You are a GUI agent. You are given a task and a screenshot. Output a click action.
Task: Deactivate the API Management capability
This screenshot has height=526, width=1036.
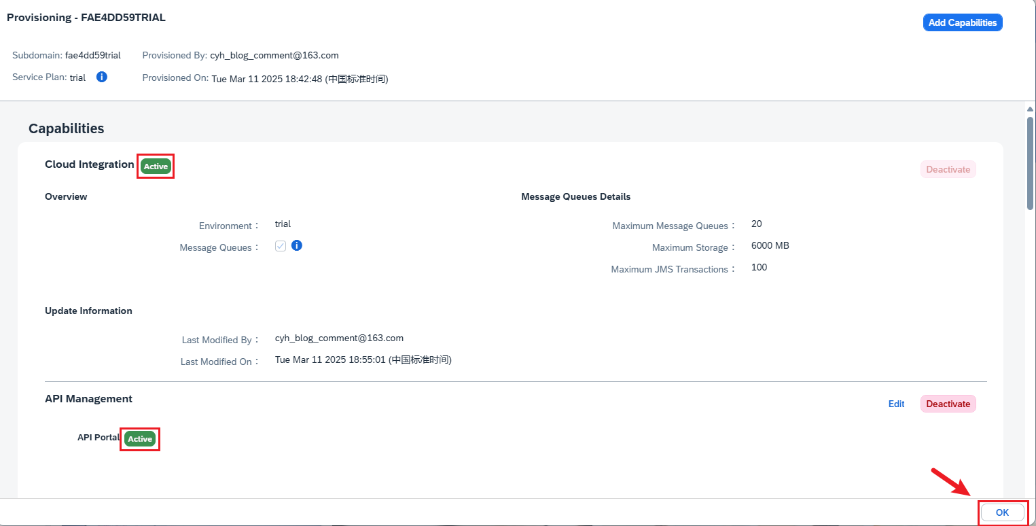click(x=948, y=404)
